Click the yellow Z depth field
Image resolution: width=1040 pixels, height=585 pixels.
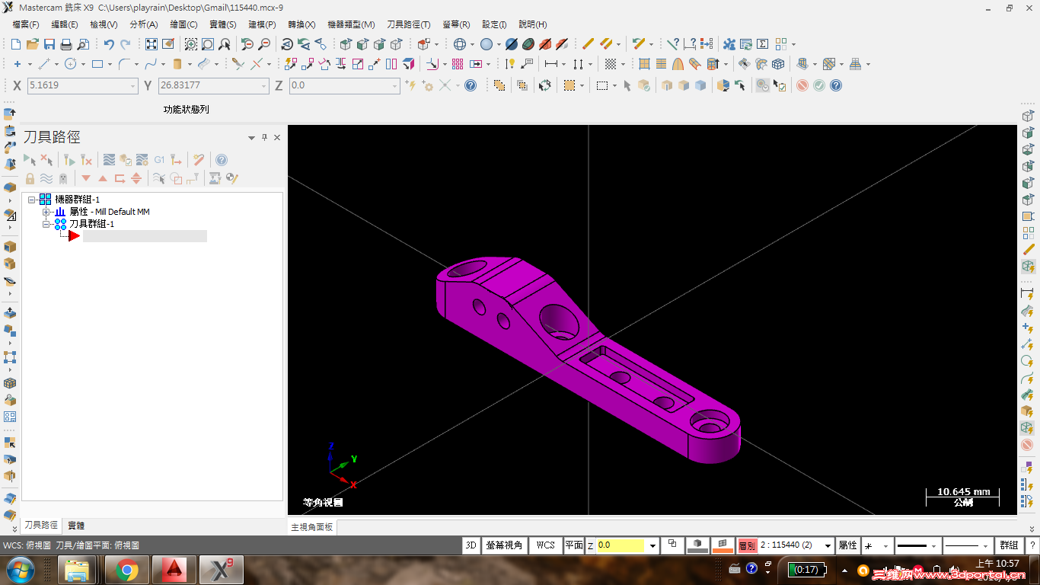(620, 545)
